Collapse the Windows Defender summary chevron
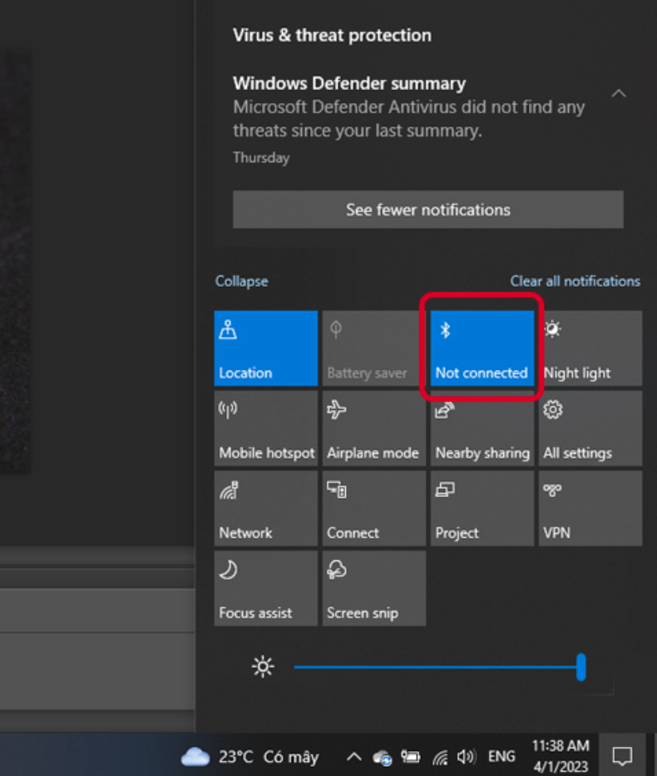The height and width of the screenshot is (776, 657). pyautogui.click(x=619, y=93)
